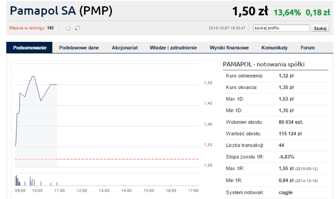Click System notowań value 'ciągłe'
336x199 pixels.
pos(286,193)
